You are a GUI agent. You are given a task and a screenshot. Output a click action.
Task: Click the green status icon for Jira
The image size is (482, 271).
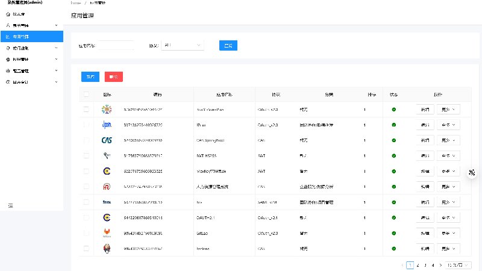[394, 202]
